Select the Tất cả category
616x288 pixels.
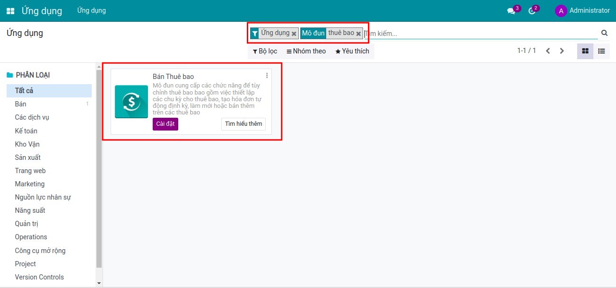(x=49, y=91)
